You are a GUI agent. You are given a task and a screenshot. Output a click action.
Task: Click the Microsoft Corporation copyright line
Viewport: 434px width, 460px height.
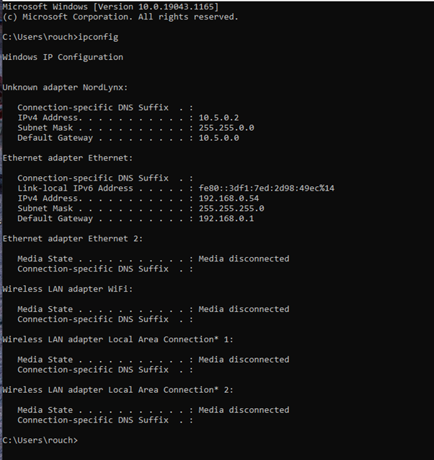point(120,17)
